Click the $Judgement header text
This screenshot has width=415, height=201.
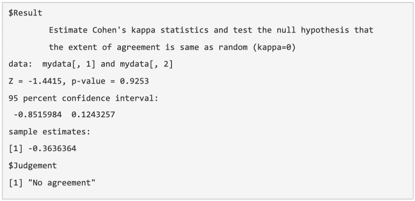pyautogui.click(x=33, y=165)
